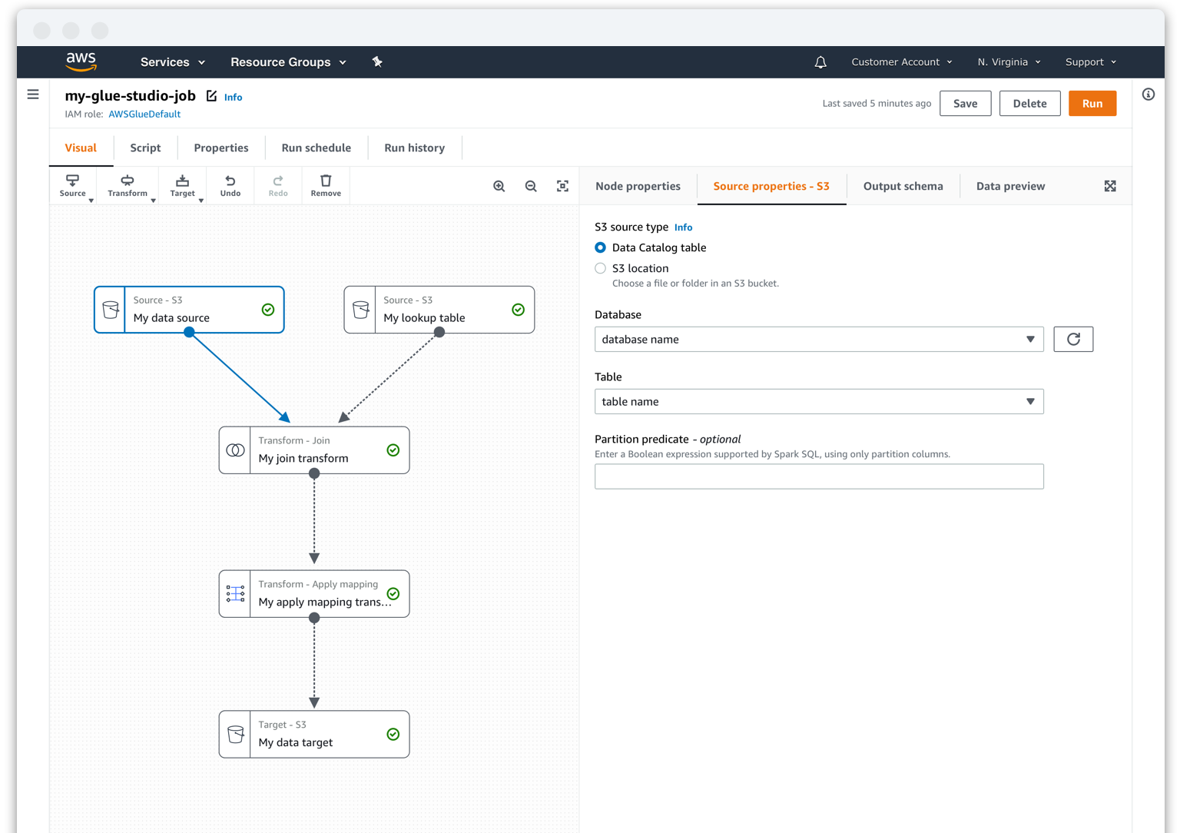Click the green checkmark on My data source

tap(268, 310)
